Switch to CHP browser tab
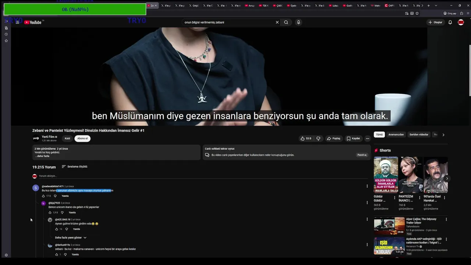The width and height of the screenshot is (471, 265). pos(389,6)
